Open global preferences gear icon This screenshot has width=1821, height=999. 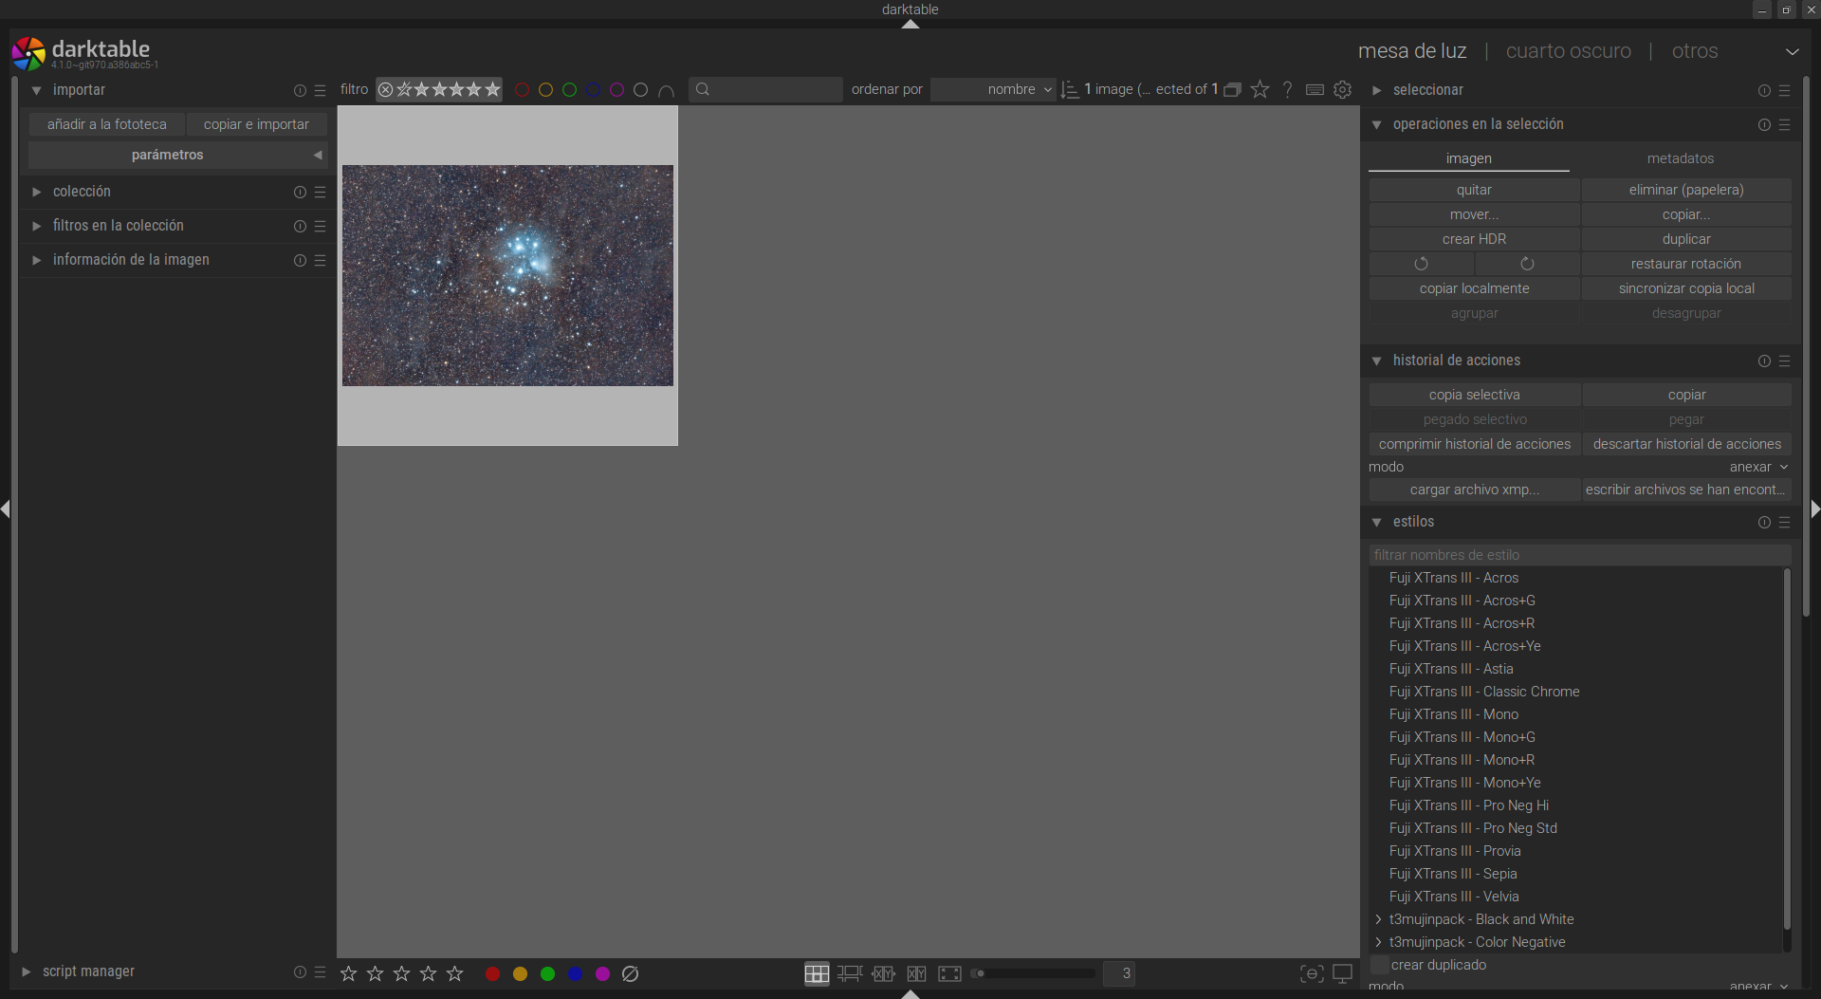click(1342, 89)
